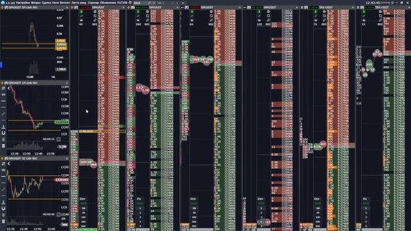This screenshot has width=411, height=231.
Task: Click the Dyn volume mode in fourth SPKUSDT book
Action: pos(260,199)
